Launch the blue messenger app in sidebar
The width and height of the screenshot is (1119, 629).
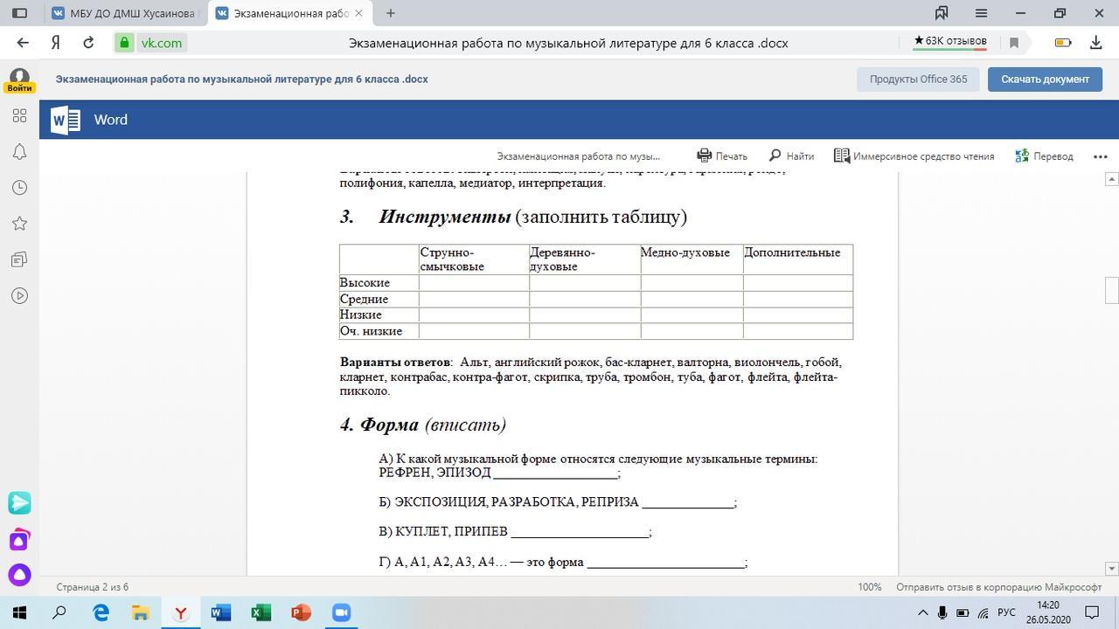[19, 503]
